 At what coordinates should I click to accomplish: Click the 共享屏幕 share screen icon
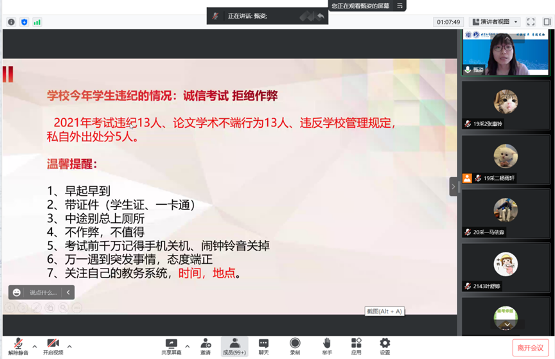pyautogui.click(x=171, y=346)
